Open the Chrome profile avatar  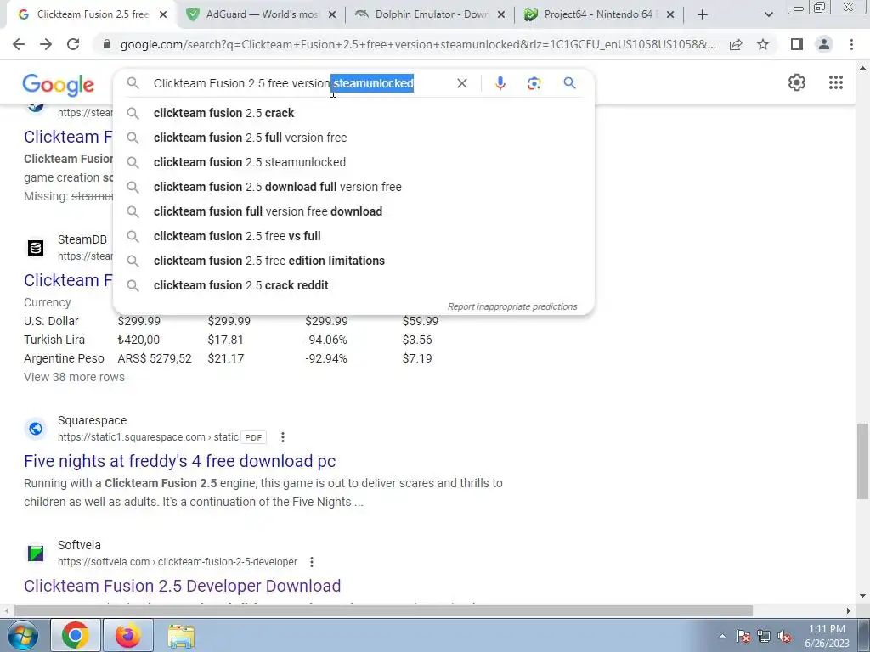824,44
